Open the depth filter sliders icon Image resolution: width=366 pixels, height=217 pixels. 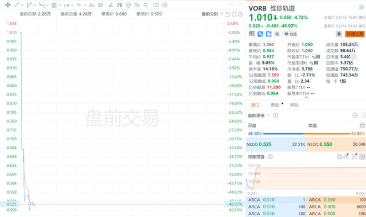point(354,156)
